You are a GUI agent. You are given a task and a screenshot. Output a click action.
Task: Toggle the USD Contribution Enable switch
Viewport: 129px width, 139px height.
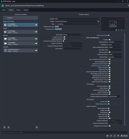[x=109, y=40]
